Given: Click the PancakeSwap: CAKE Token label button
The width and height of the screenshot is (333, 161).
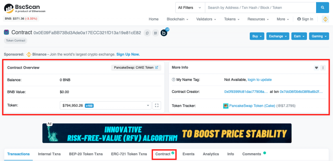Looking at the screenshot, I should click(x=136, y=67).
